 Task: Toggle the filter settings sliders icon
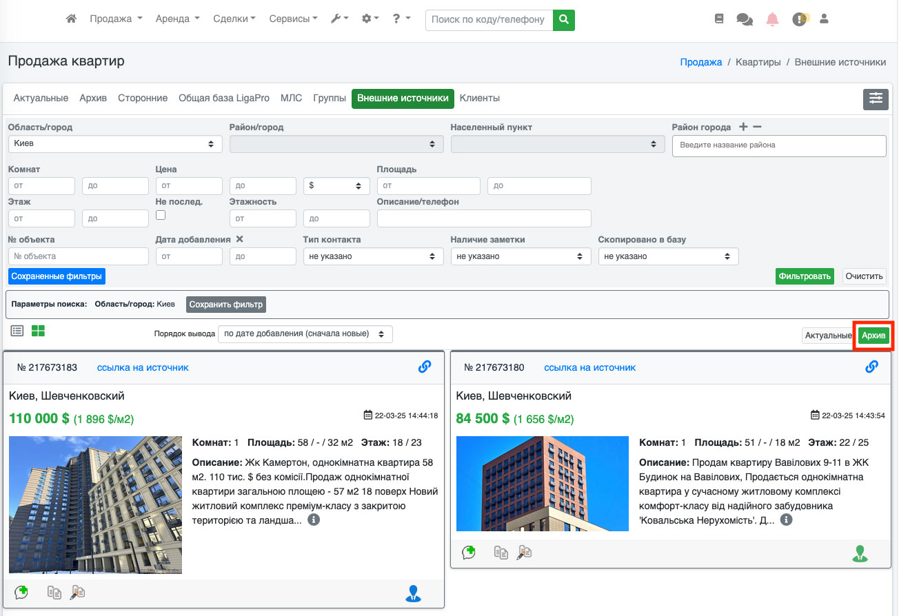coord(876,99)
